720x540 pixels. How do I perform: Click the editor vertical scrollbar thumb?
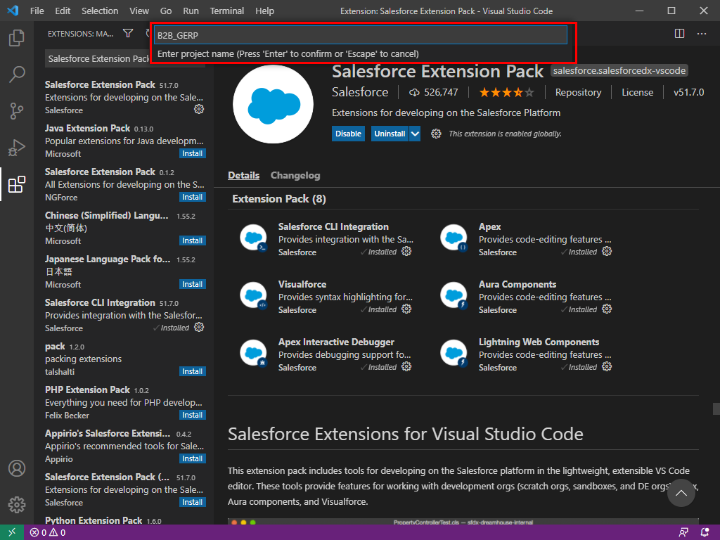tap(716, 409)
